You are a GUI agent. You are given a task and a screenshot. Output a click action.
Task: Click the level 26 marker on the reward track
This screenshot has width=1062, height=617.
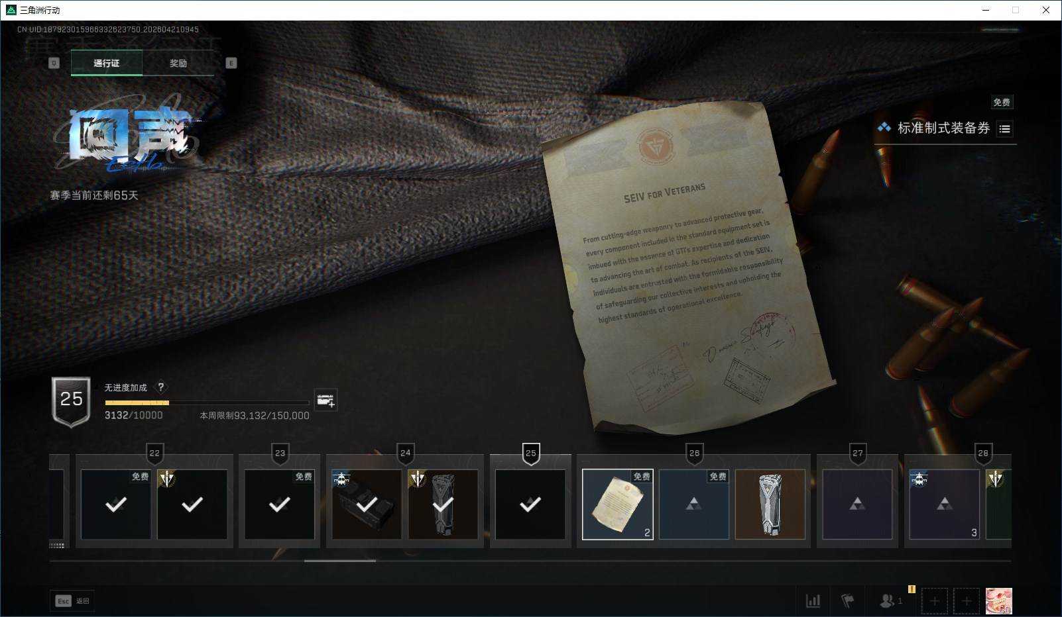click(x=694, y=453)
